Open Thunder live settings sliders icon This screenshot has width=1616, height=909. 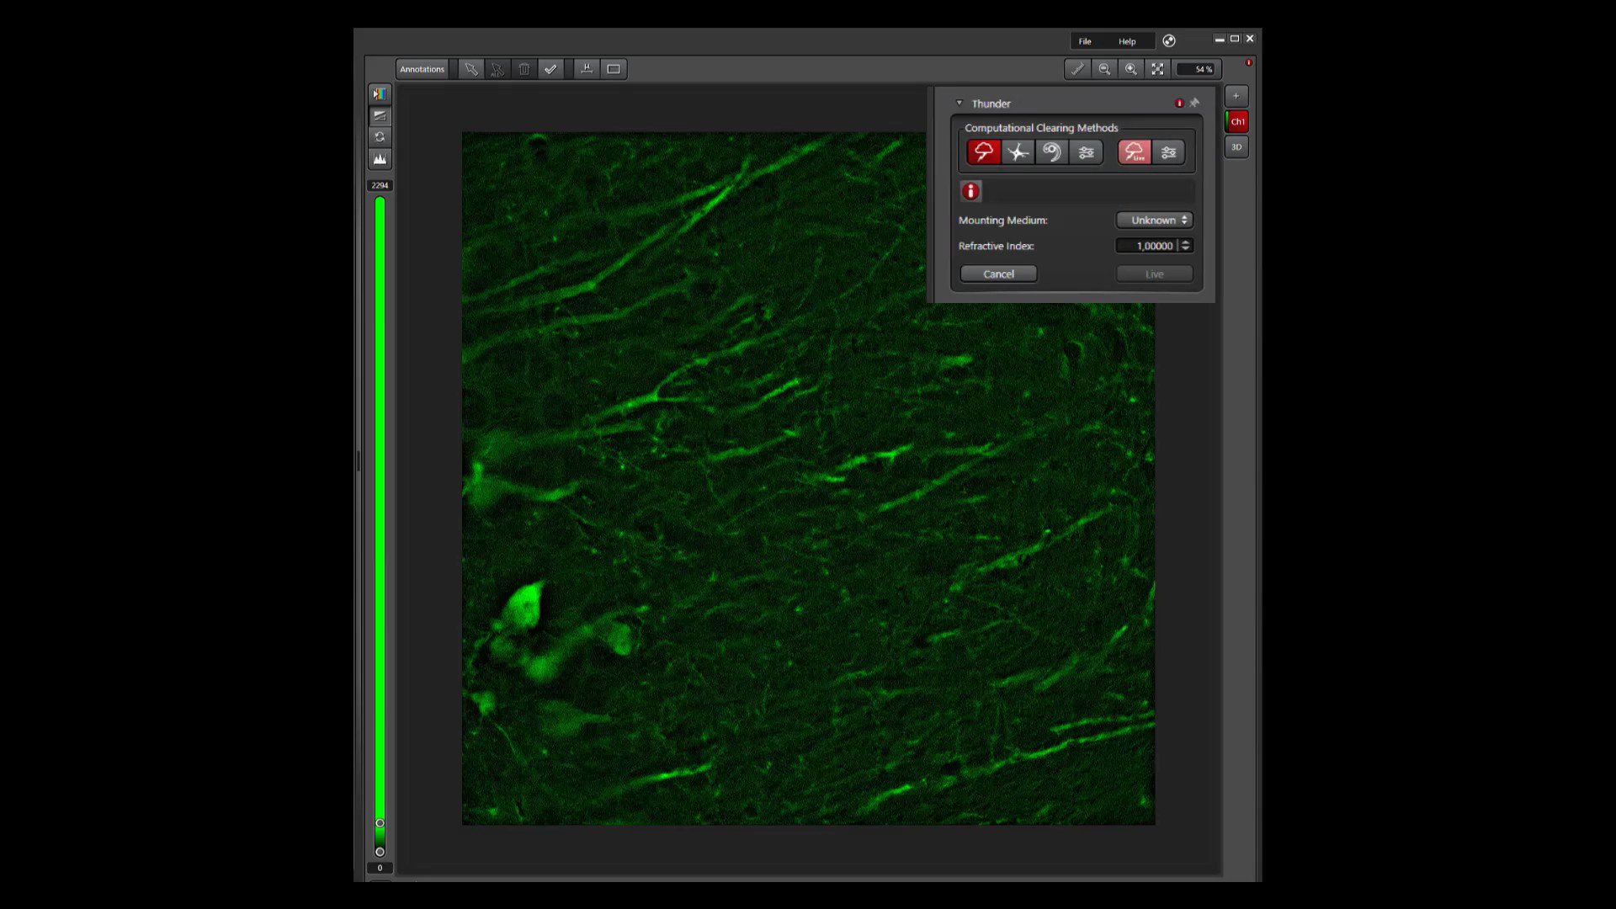click(1168, 152)
